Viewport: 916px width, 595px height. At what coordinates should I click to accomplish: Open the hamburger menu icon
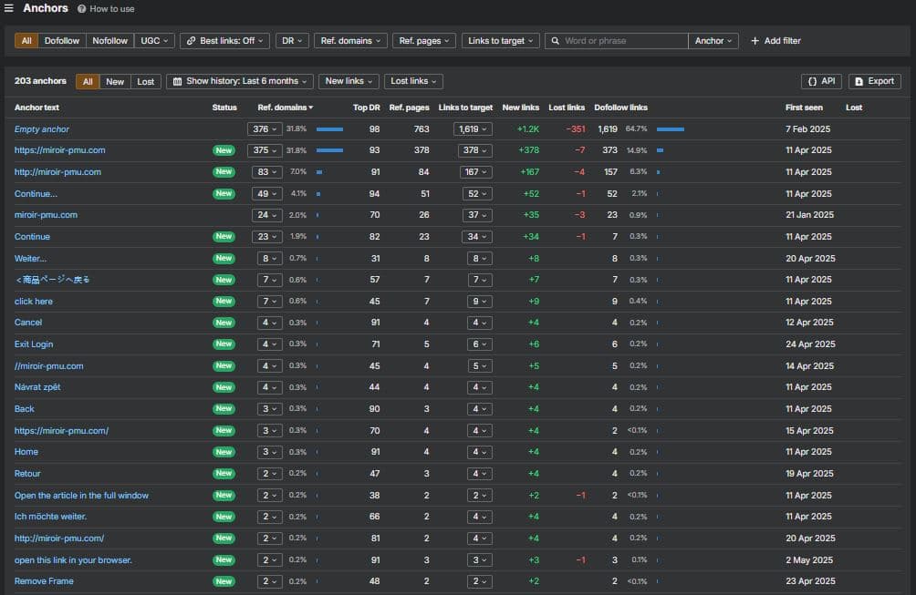coord(9,8)
